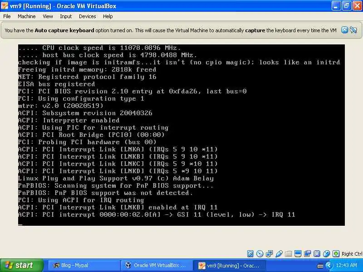Click 'LNKB enabled at IRQ 11' console line

118,208
